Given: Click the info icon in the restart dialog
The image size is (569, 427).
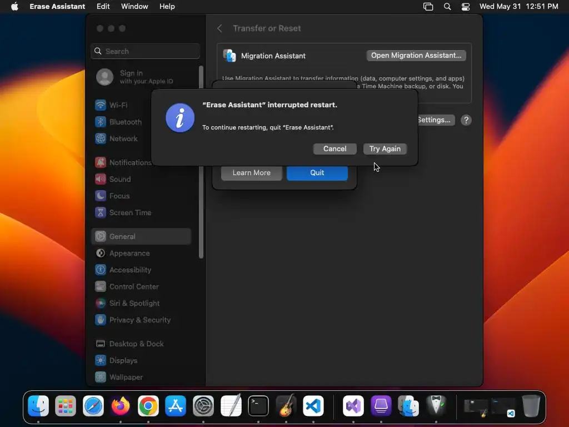Looking at the screenshot, I should [x=180, y=118].
